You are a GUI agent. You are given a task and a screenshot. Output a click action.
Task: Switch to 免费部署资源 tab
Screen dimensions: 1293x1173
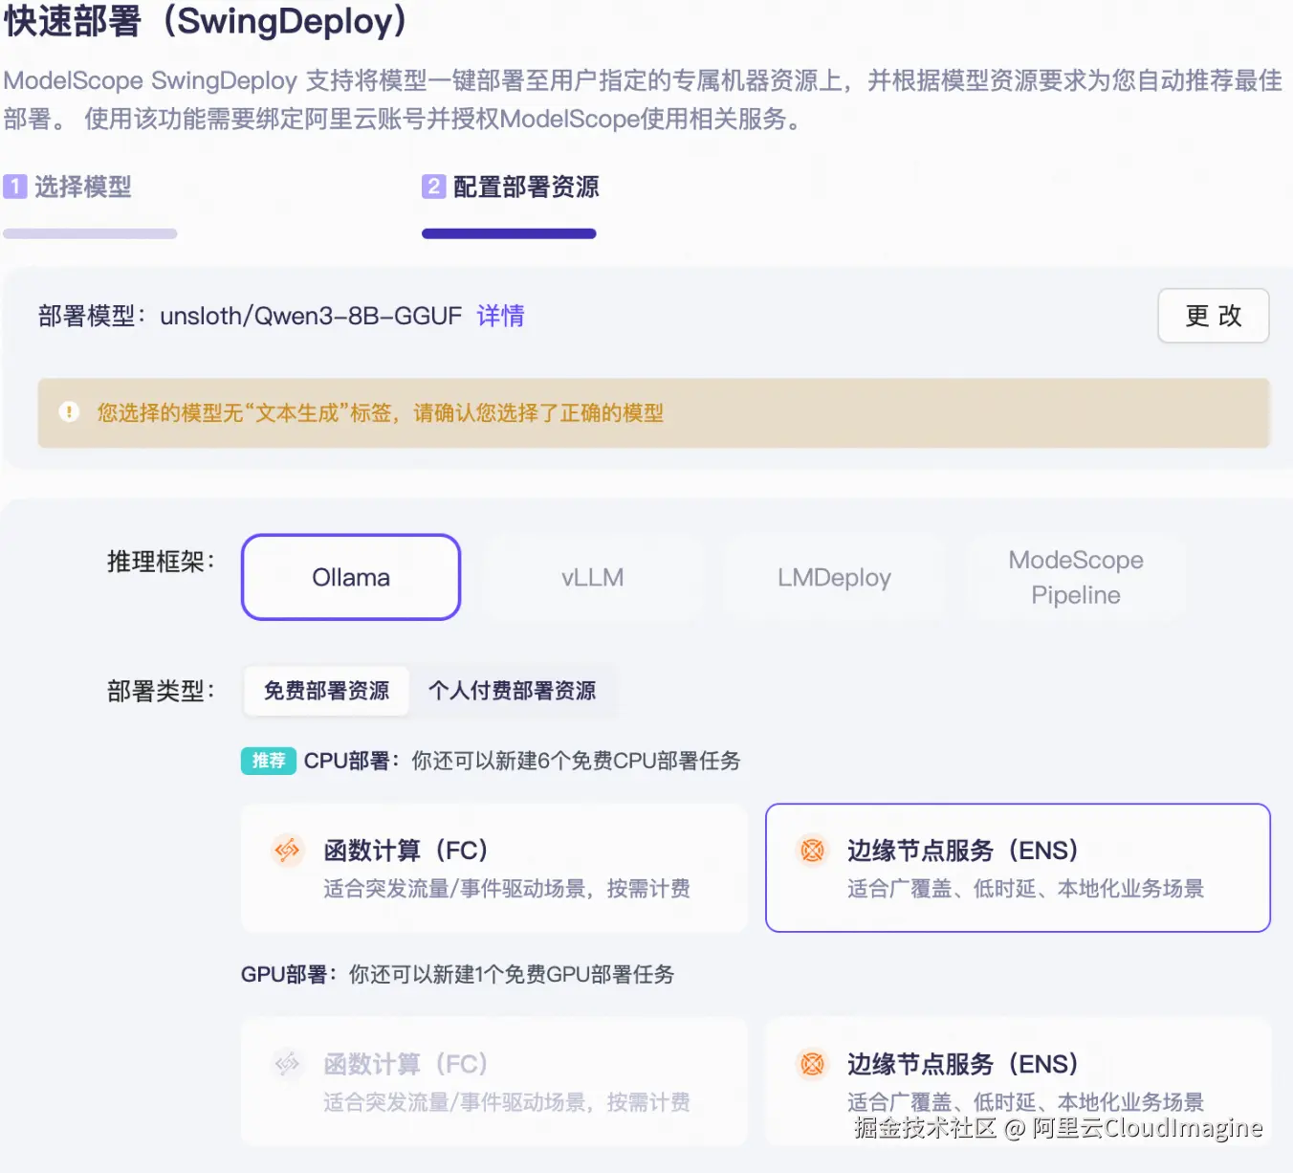coord(326,691)
